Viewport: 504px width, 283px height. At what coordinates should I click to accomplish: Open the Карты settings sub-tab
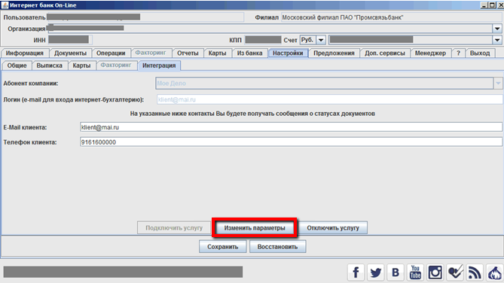81,65
